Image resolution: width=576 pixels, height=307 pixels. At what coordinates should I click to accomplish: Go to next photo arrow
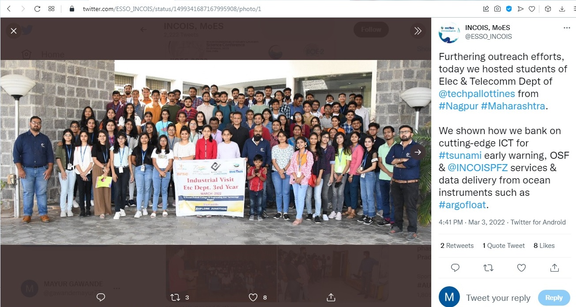coord(418,152)
